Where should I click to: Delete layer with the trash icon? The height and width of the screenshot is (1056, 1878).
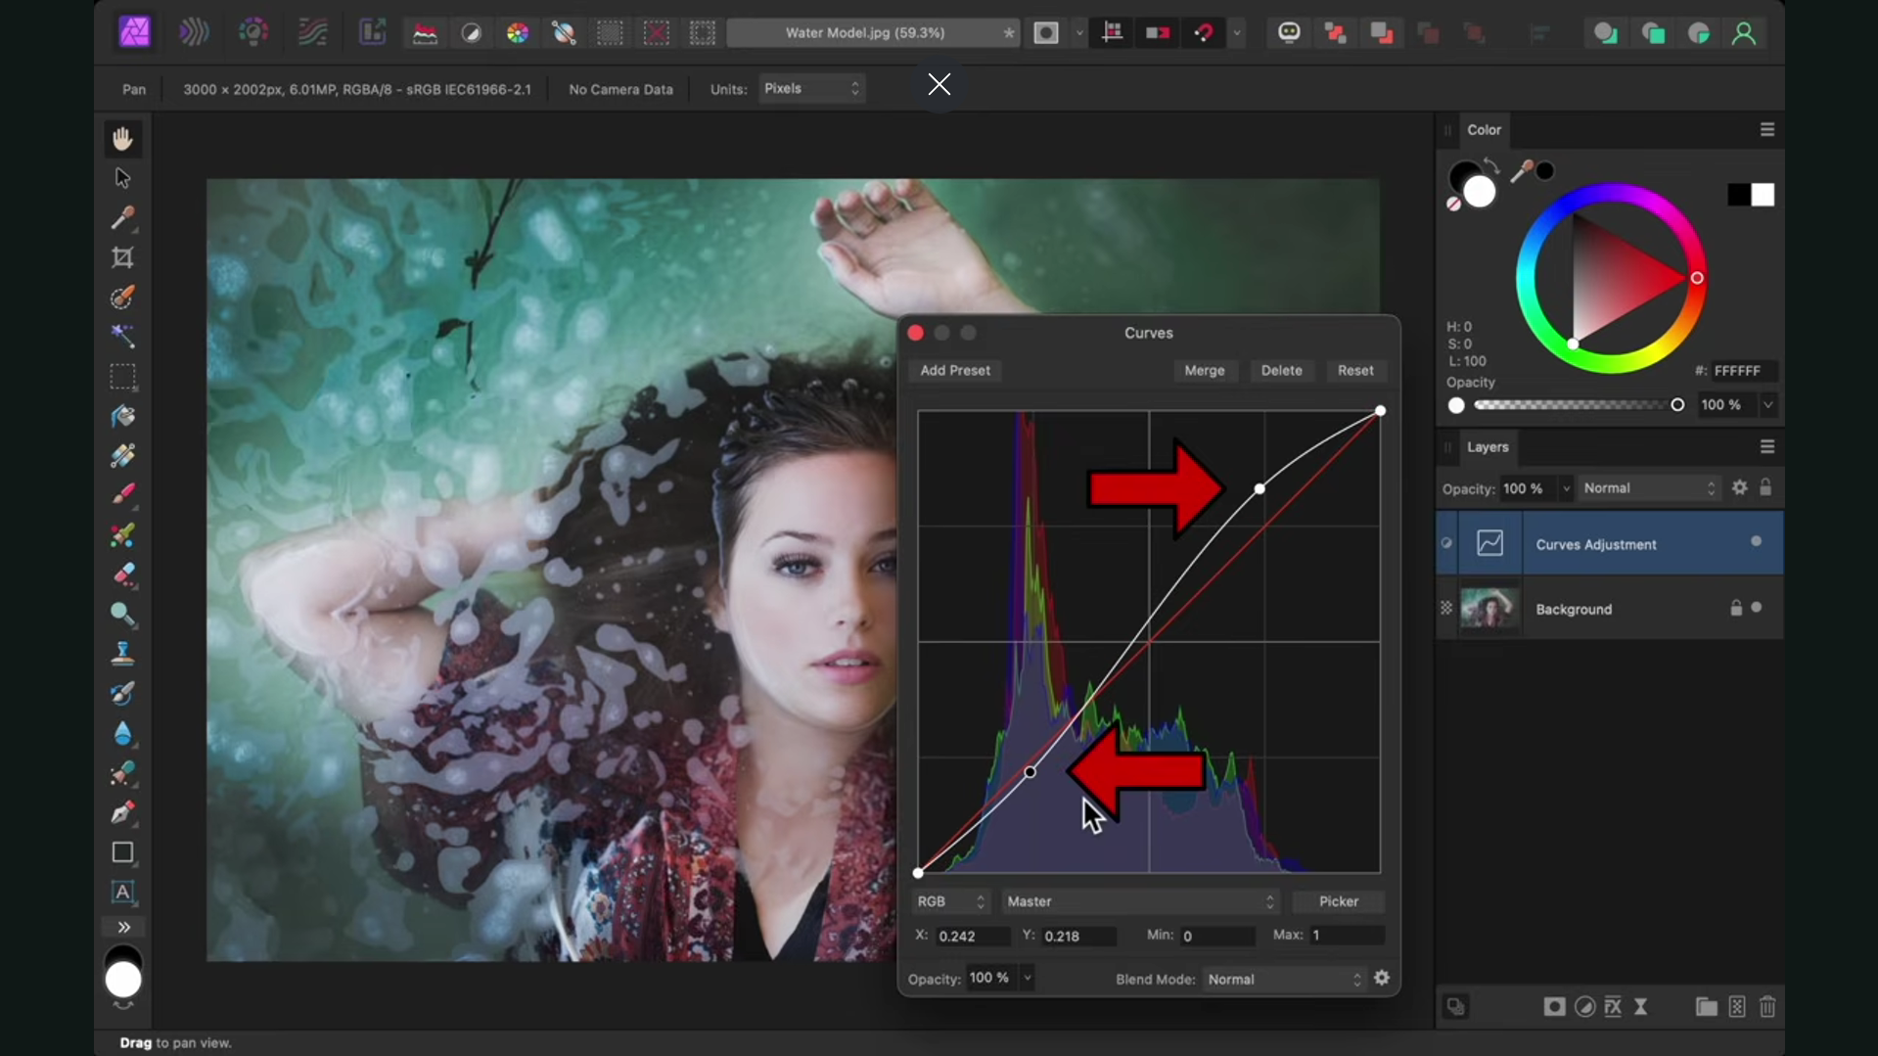pos(1767,1006)
